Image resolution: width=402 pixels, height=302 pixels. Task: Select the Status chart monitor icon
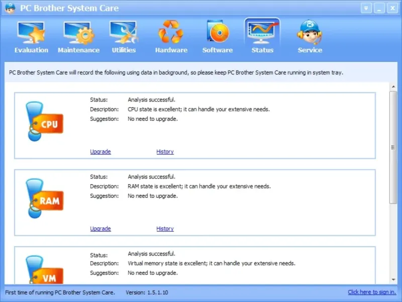point(262,32)
